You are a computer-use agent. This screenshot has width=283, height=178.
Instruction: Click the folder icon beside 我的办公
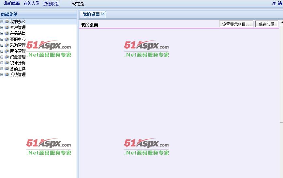7,22
